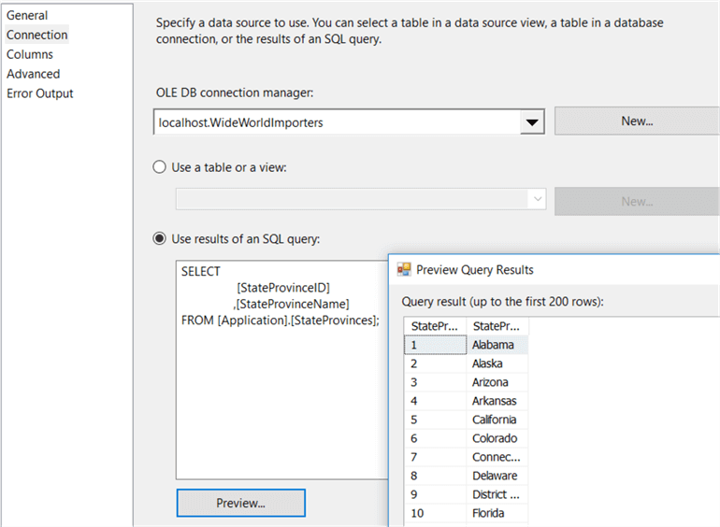Select the California row in results grid
The height and width of the screenshot is (527, 720).
(497, 420)
